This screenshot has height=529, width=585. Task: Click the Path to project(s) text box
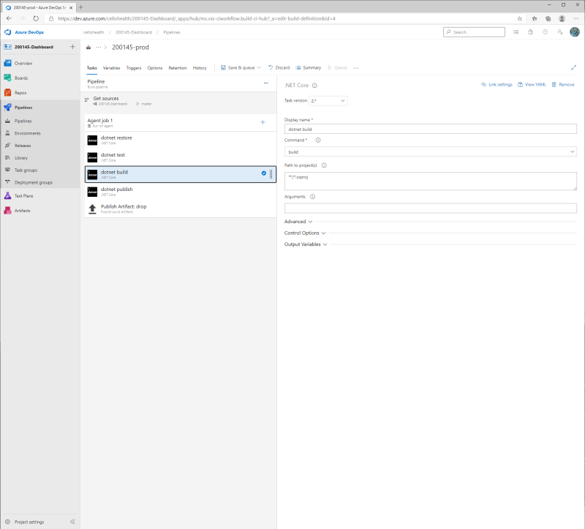[x=431, y=181]
